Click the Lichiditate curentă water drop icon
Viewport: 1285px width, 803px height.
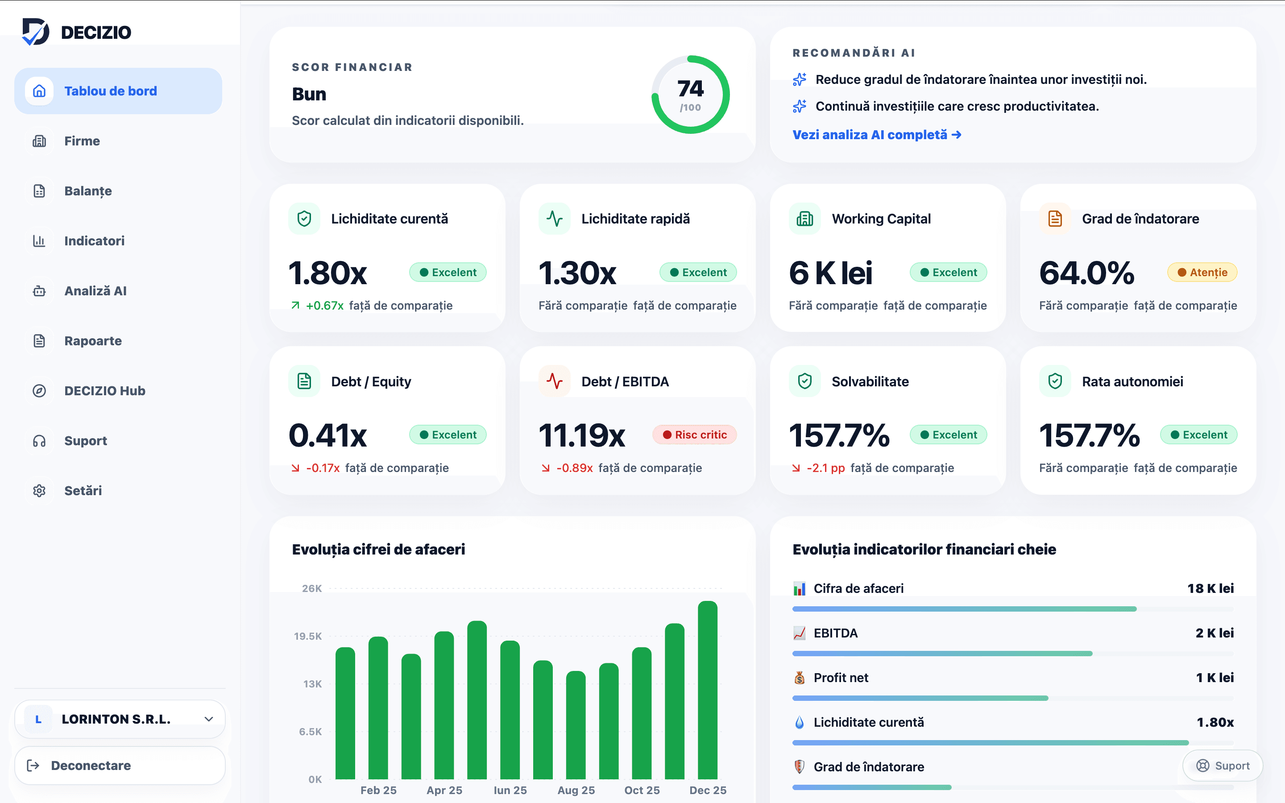(x=800, y=722)
